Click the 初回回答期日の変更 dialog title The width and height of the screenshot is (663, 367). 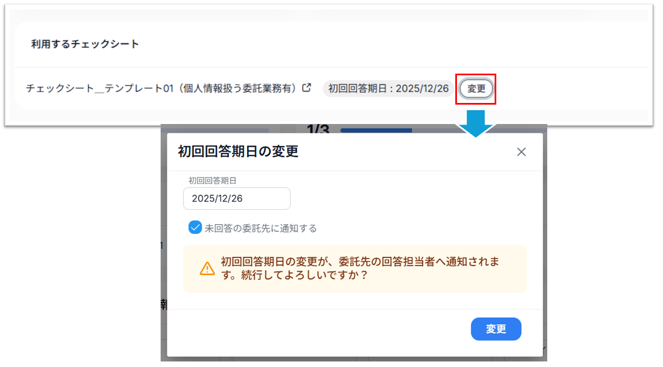238,152
